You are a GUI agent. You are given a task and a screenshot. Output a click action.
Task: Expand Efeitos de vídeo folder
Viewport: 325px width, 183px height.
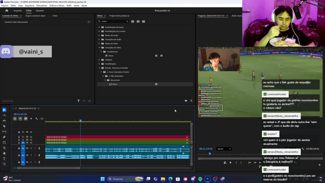click(x=99, y=43)
